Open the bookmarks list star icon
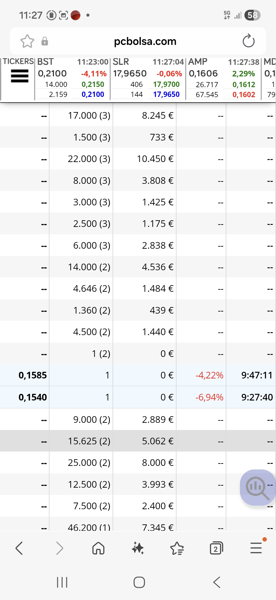Screen dimensions: 276x600 click(177, 548)
